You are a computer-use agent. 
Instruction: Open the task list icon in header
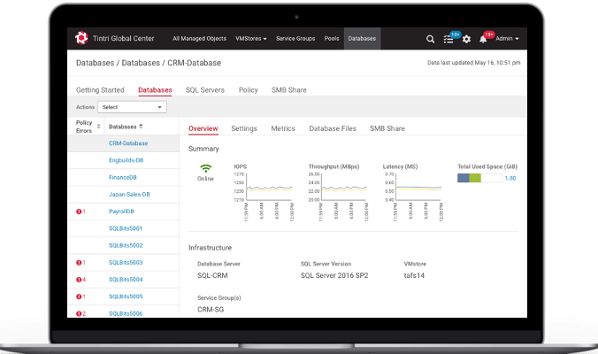(450, 39)
